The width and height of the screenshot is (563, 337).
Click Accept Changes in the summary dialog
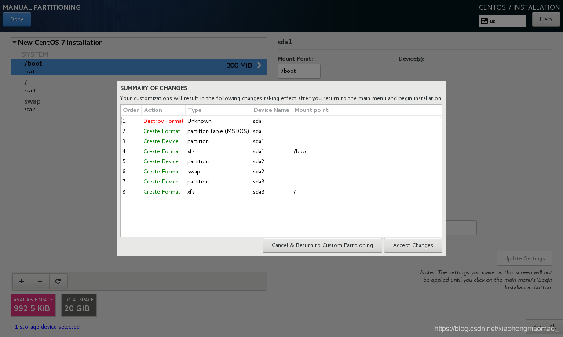(x=413, y=245)
